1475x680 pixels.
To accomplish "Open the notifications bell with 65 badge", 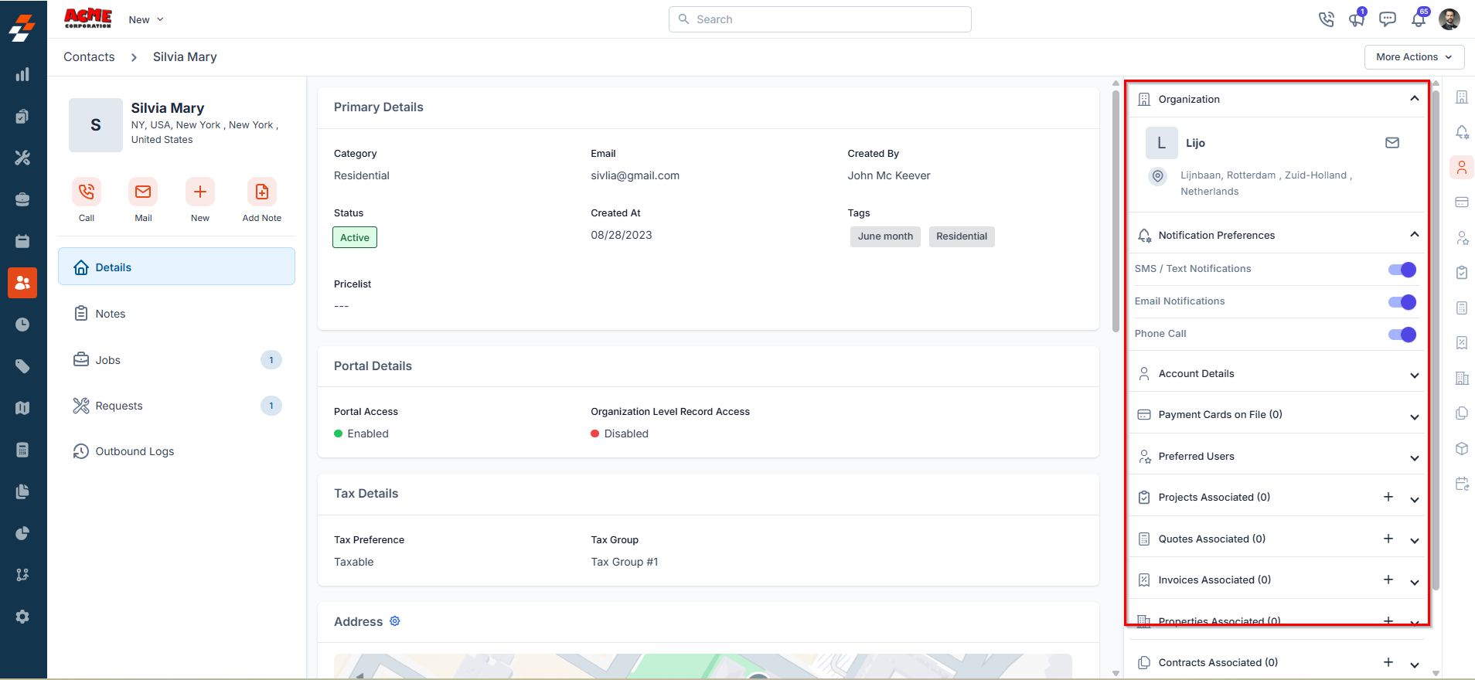I will click(x=1419, y=19).
